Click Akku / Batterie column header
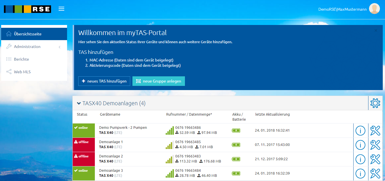This screenshot has width=385, height=181. tap(239, 117)
